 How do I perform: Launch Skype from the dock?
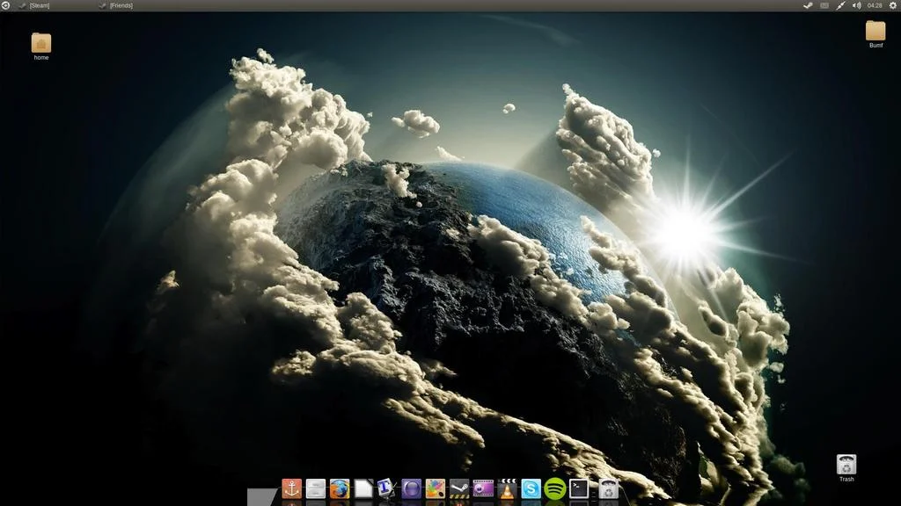click(x=531, y=488)
